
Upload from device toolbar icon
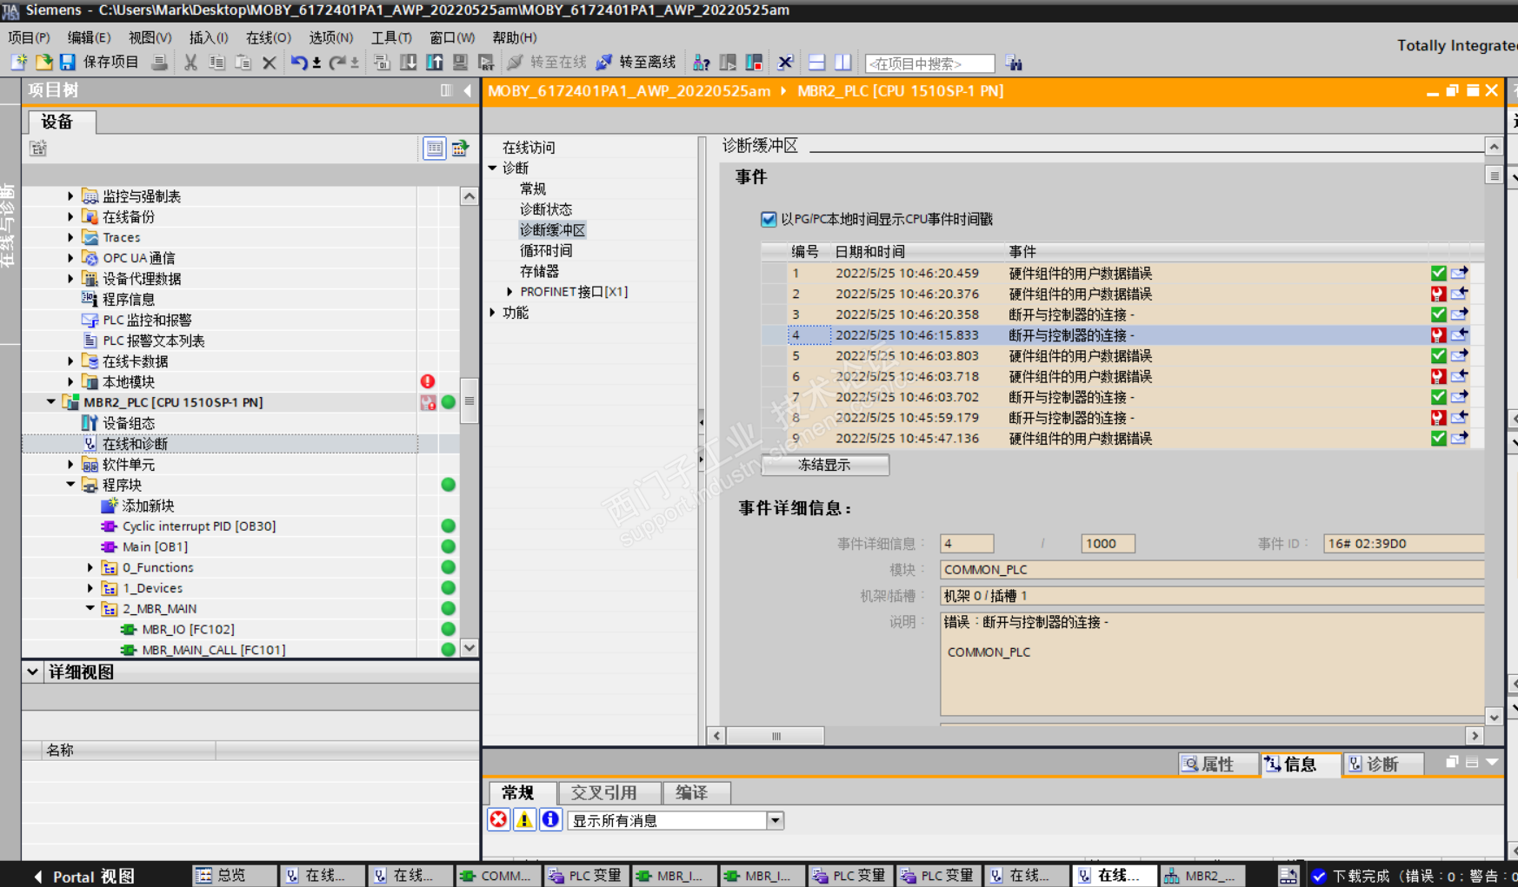434,63
